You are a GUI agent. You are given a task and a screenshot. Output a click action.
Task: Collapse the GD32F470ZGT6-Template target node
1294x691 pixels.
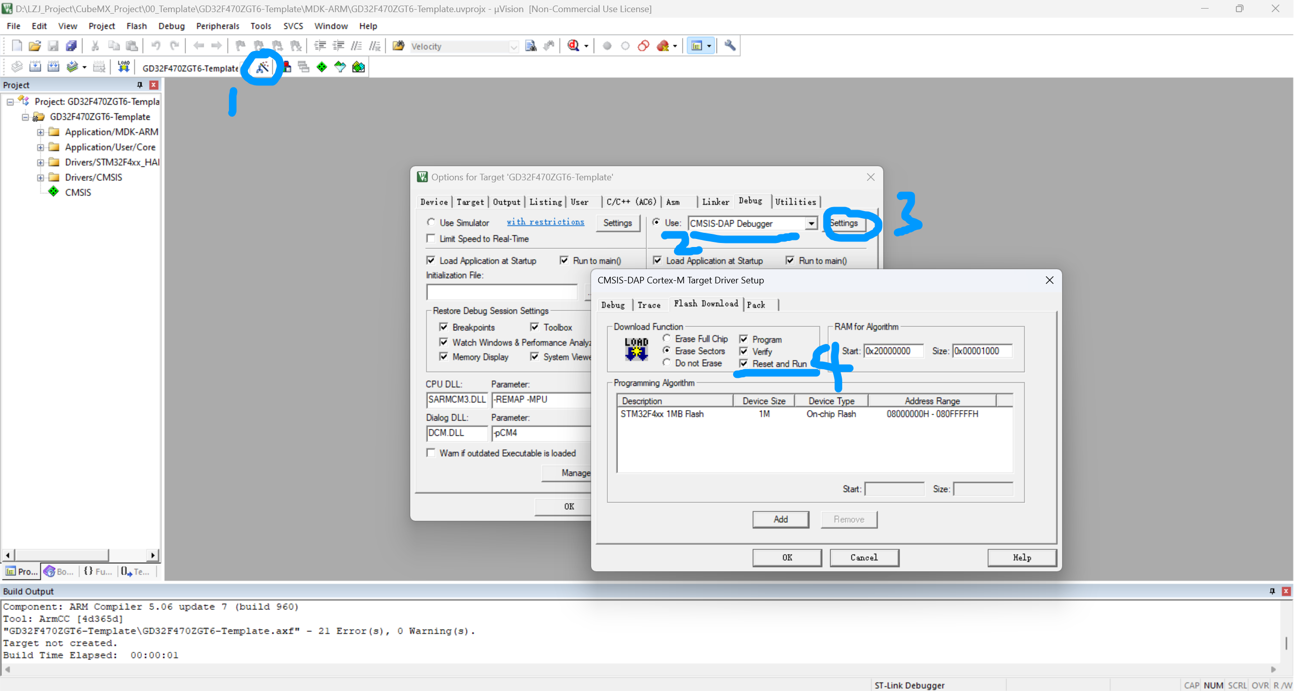click(25, 117)
